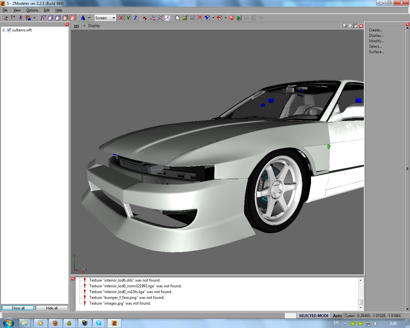Click the New file icon in toolbar

click(177, 18)
